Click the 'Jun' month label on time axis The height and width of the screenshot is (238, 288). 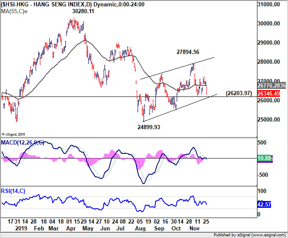(105, 229)
